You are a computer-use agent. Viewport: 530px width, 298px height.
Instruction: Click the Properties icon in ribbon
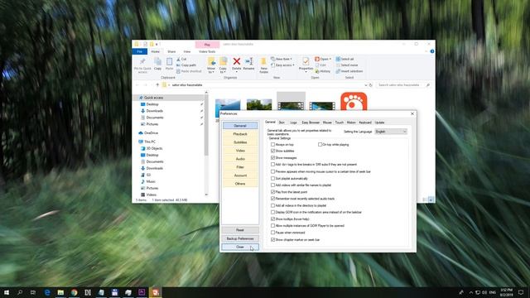(306, 61)
